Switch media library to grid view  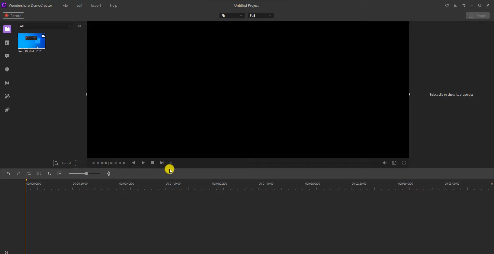[79, 26]
